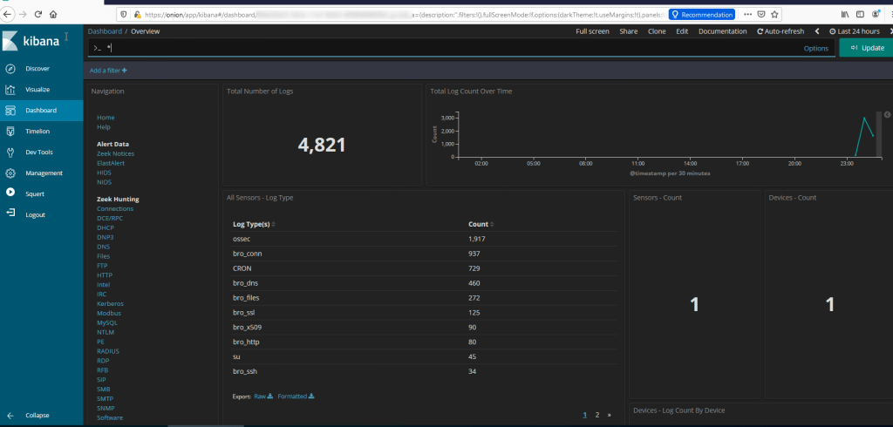Open the Zeek Notices link
This screenshot has height=427, width=893.
[x=115, y=153]
